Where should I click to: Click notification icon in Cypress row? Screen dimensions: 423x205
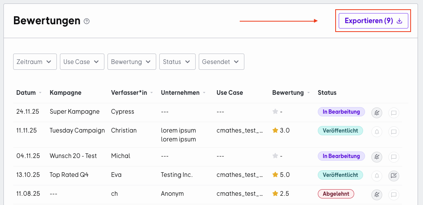click(x=377, y=113)
